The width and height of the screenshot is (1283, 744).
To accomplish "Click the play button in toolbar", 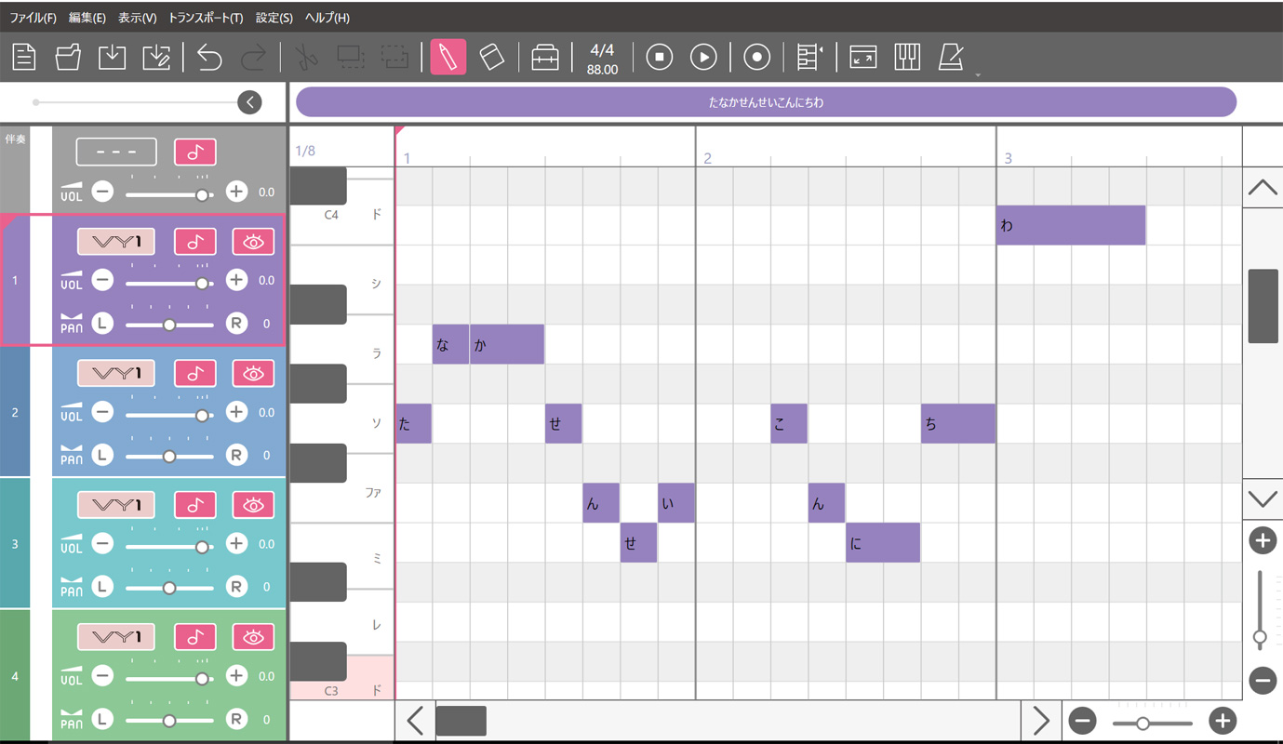I will click(x=703, y=58).
